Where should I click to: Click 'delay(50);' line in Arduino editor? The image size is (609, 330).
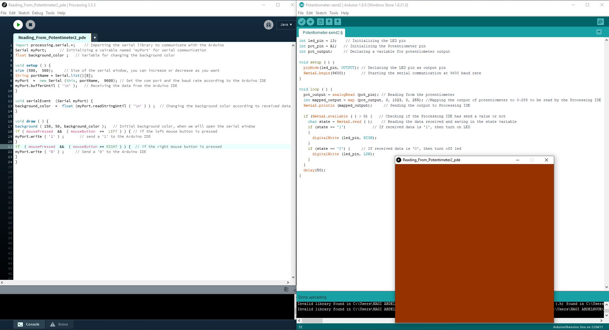click(x=314, y=170)
